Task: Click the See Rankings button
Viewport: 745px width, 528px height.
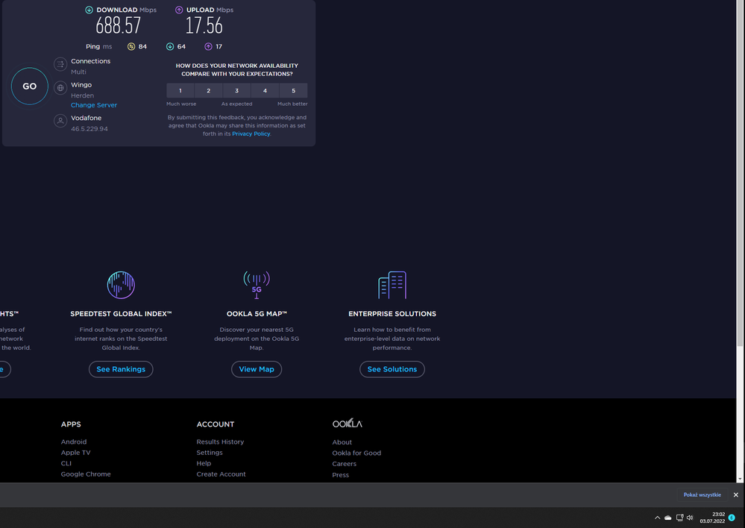Action: coord(121,369)
